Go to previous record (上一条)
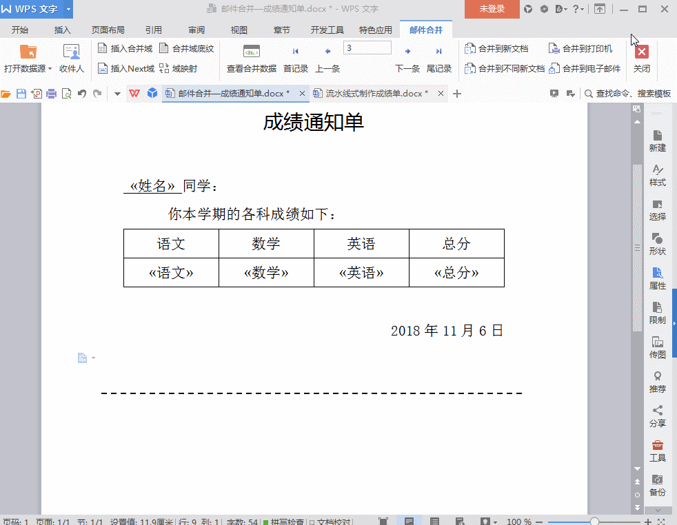The image size is (677, 525). pyautogui.click(x=327, y=59)
